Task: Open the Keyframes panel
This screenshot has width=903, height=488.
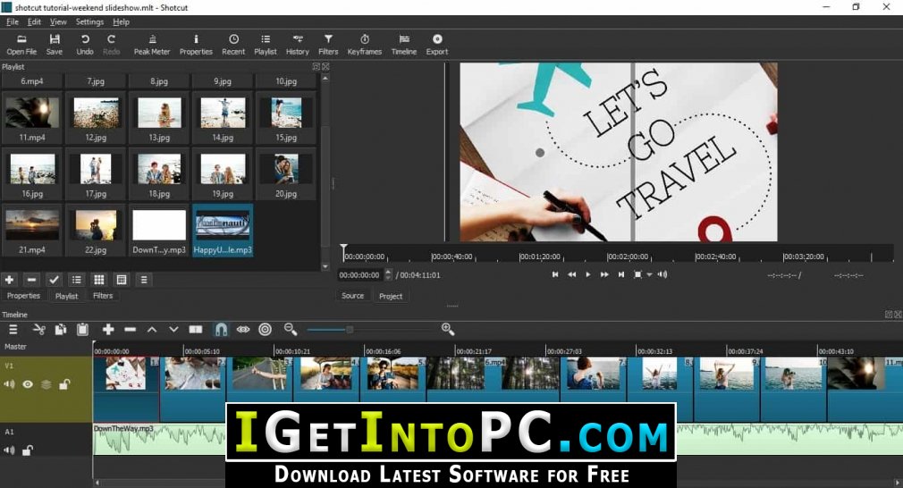Action: [365, 45]
